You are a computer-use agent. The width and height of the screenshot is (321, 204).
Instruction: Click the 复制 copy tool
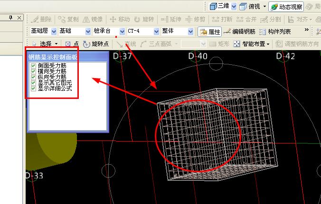point(68,19)
